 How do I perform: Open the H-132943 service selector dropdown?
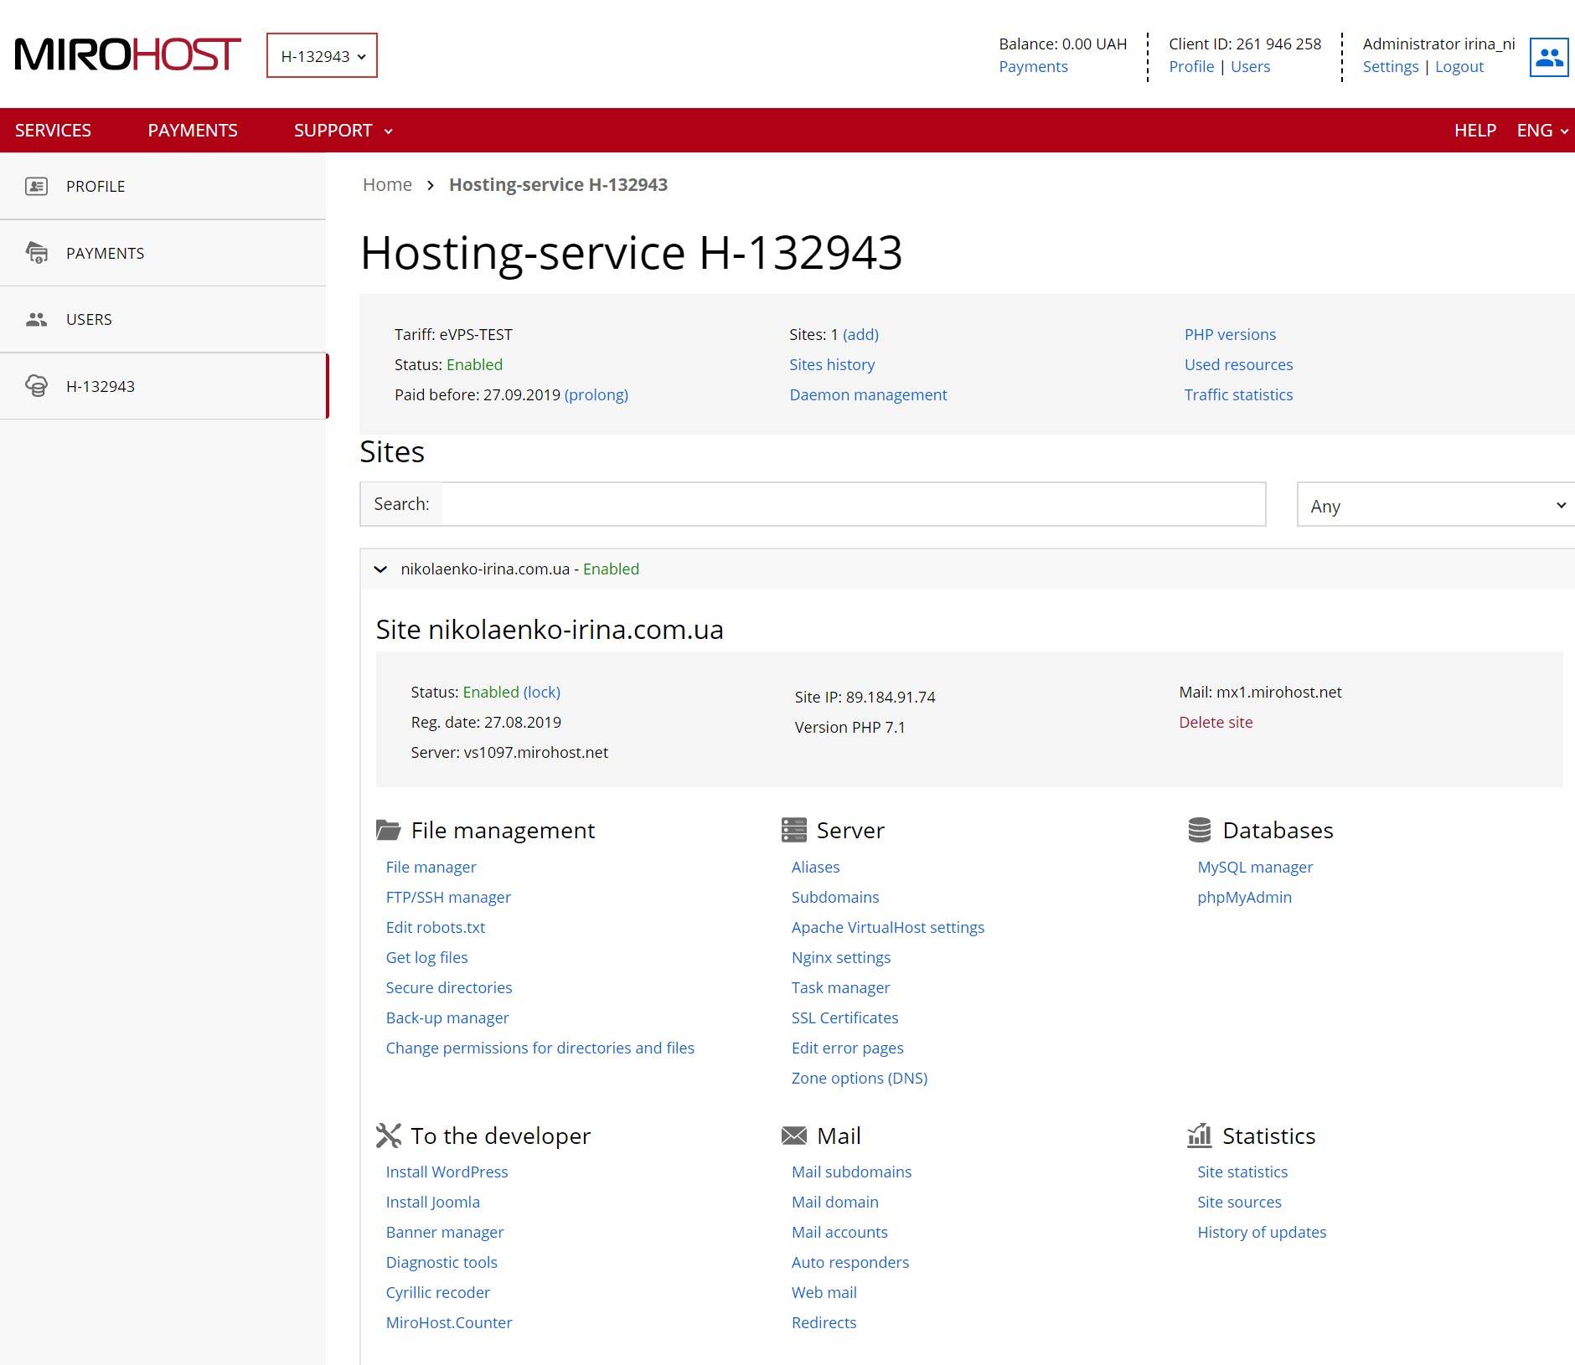click(x=322, y=55)
